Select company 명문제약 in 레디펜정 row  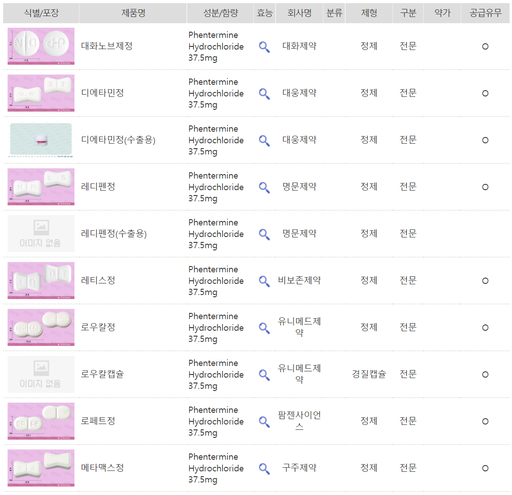tap(299, 187)
